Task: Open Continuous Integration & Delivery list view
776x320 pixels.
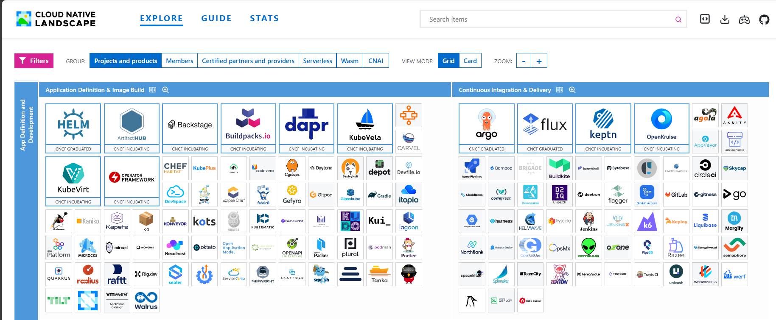Action: coord(560,90)
